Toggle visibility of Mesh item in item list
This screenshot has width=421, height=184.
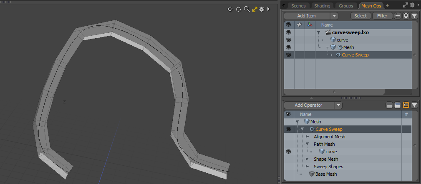[288, 47]
